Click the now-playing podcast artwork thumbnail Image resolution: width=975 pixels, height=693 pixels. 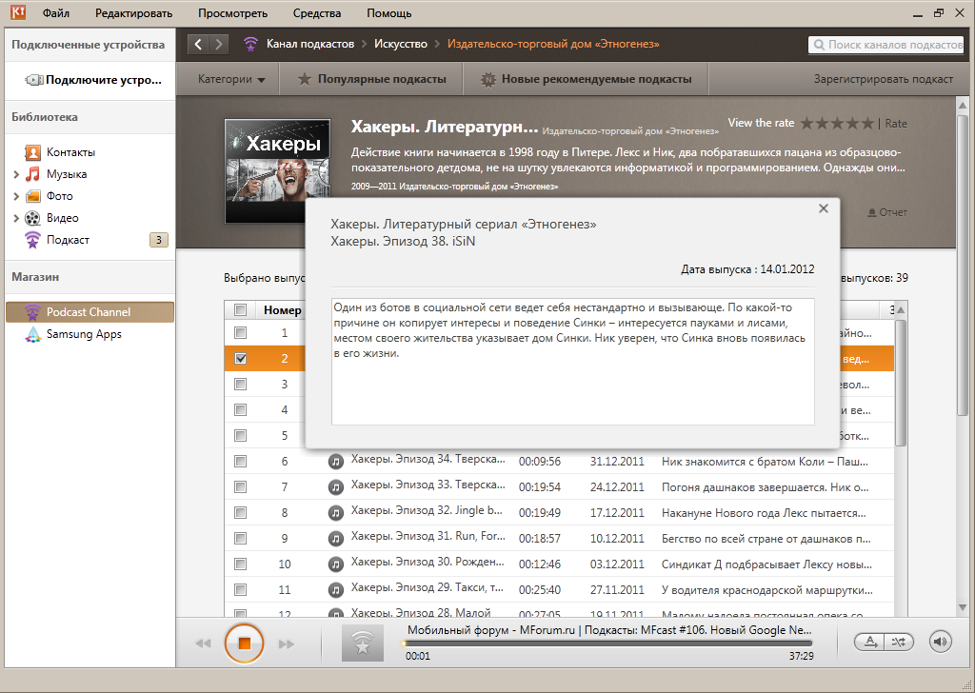363,643
